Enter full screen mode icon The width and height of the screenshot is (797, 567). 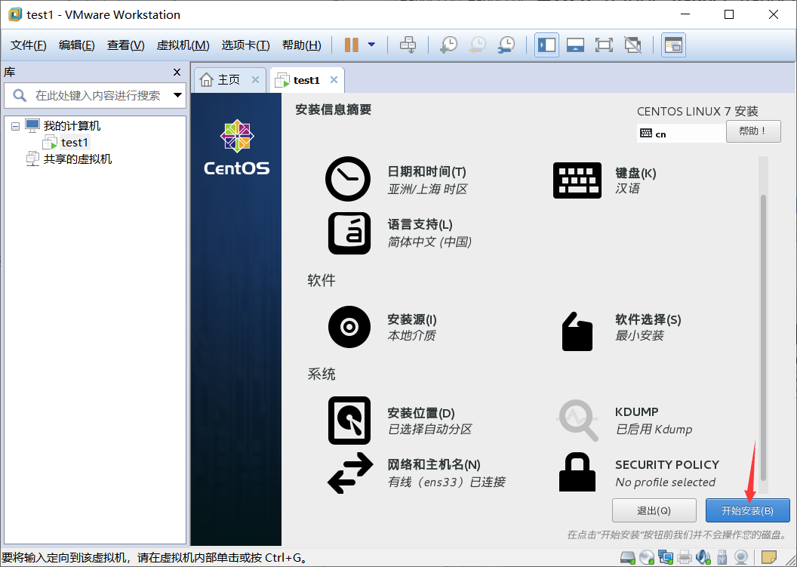[x=604, y=45]
